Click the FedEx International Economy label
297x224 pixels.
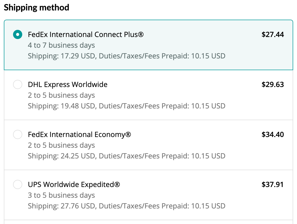(x=79, y=134)
